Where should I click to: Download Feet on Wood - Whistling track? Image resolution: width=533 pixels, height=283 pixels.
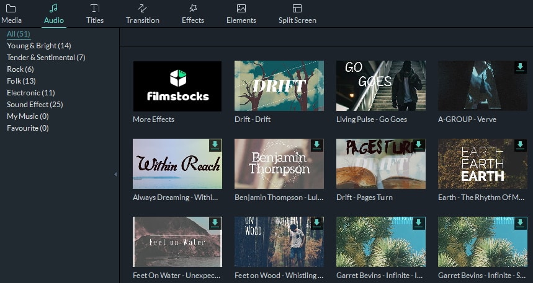317,224
